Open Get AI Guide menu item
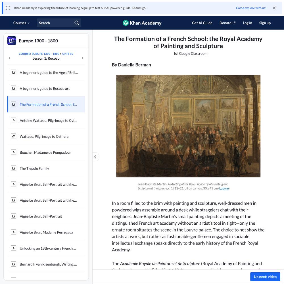Viewport: 284px width, 284px height. 202,23
